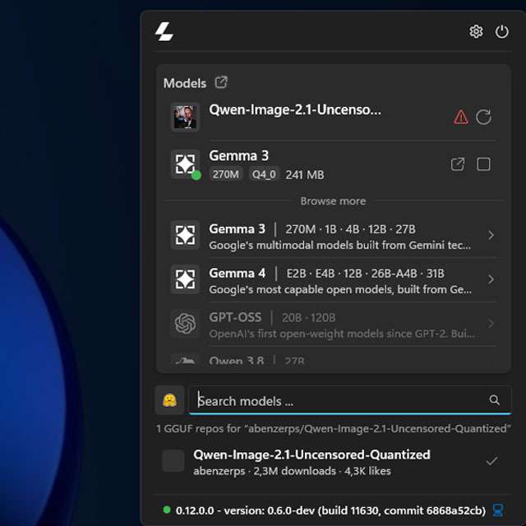This screenshot has width=526, height=526.
Task: Click the version 0.12.0.0 status text
Action: [330, 510]
